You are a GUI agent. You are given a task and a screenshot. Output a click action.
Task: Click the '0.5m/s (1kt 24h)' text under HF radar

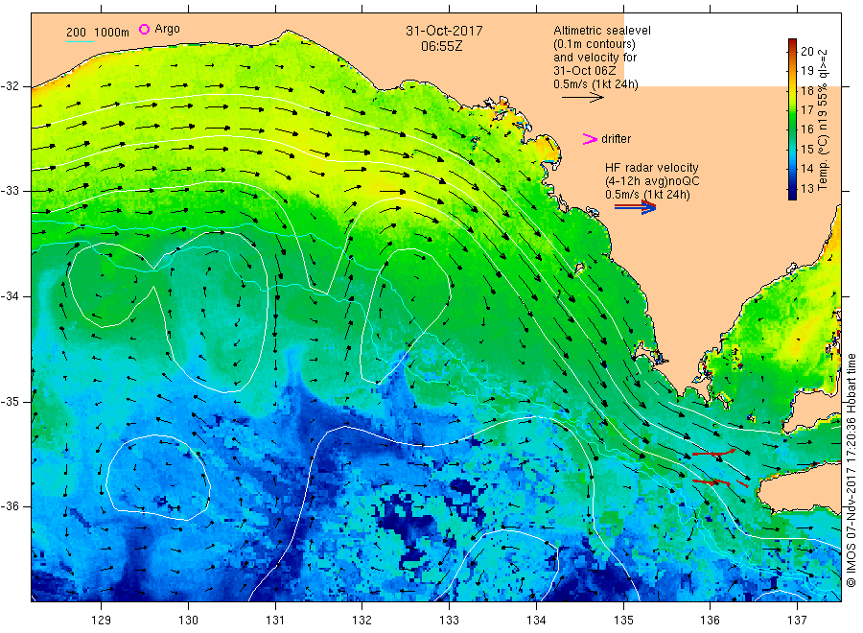click(647, 195)
